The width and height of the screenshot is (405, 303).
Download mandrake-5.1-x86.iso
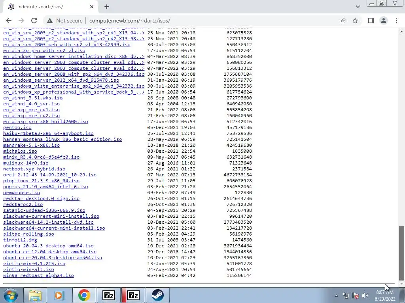coord(31,145)
